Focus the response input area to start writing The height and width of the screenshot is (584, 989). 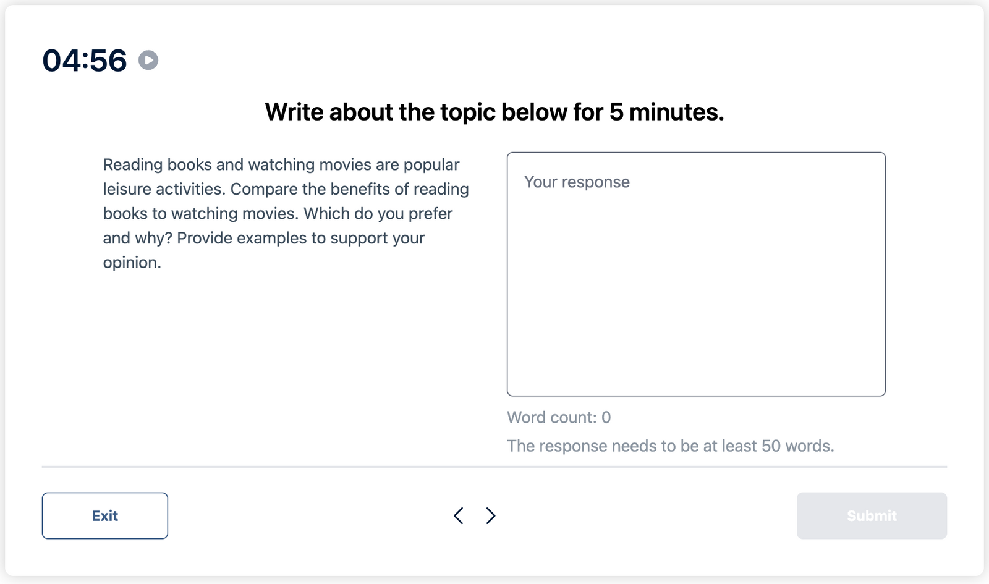pyautogui.click(x=695, y=272)
